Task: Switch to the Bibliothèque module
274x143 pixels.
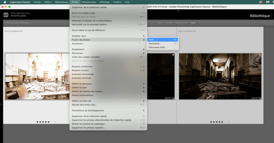Action: click(x=260, y=16)
